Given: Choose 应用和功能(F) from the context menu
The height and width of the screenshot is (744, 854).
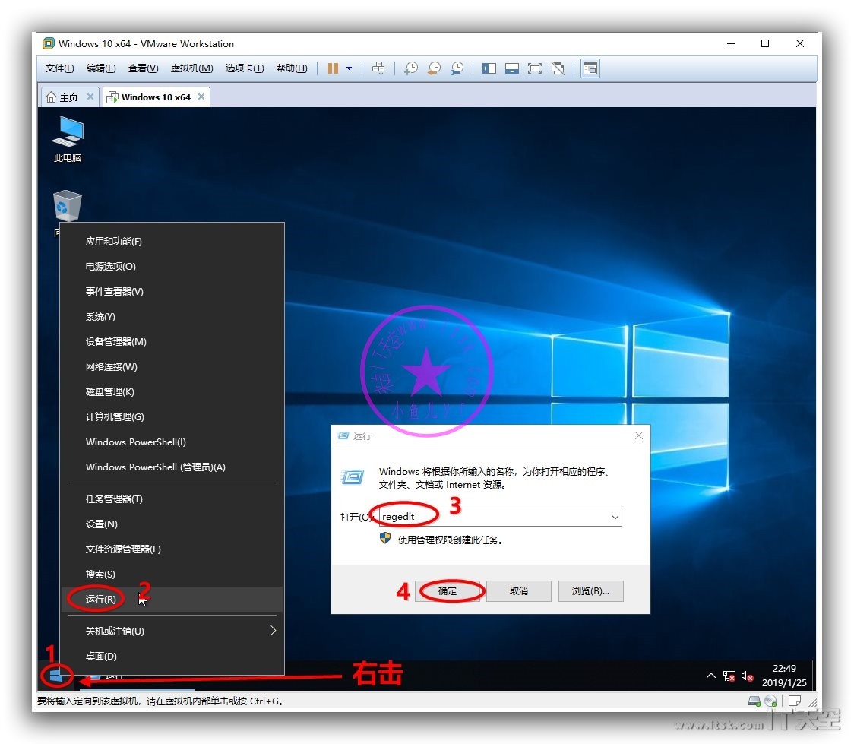Looking at the screenshot, I should 172,241.
